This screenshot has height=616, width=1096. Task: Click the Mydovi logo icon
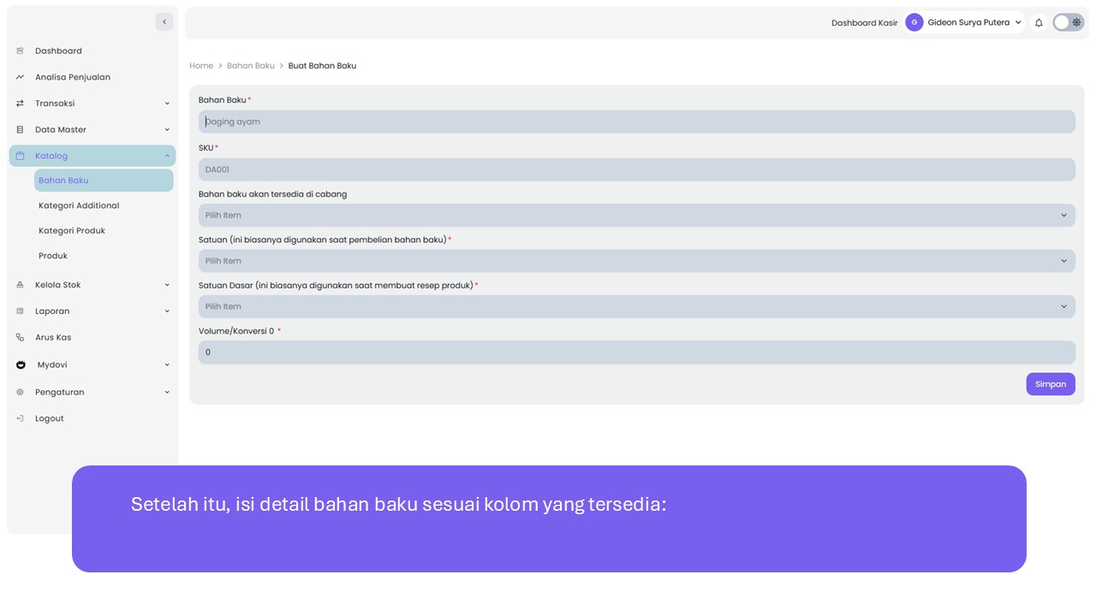(x=21, y=365)
